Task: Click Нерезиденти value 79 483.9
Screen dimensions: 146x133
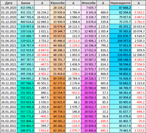Action: tap(120, 131)
